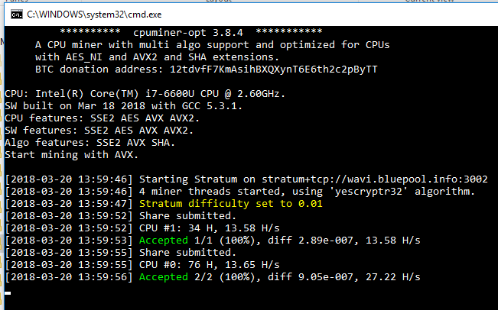The image size is (498, 310).
Task: Click the stratum+tcp://wavi.bluepool.info:3002 URL
Action: pyautogui.click(x=374, y=179)
